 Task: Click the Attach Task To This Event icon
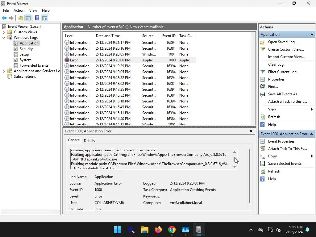point(262,149)
